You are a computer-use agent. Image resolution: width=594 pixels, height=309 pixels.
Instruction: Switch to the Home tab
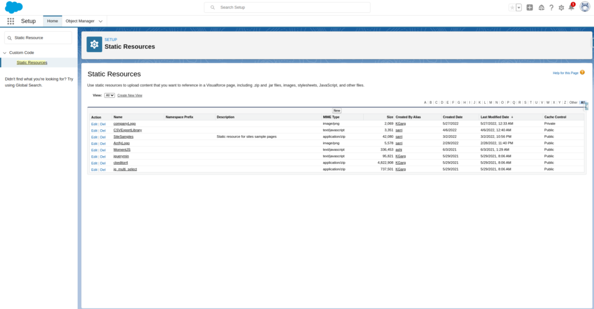[53, 21]
